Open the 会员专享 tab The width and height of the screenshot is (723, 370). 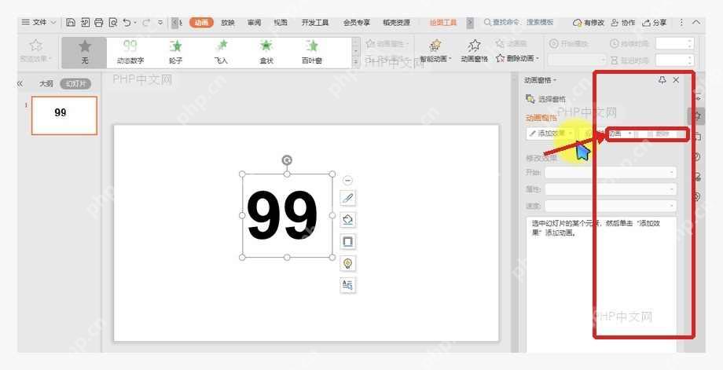click(356, 23)
